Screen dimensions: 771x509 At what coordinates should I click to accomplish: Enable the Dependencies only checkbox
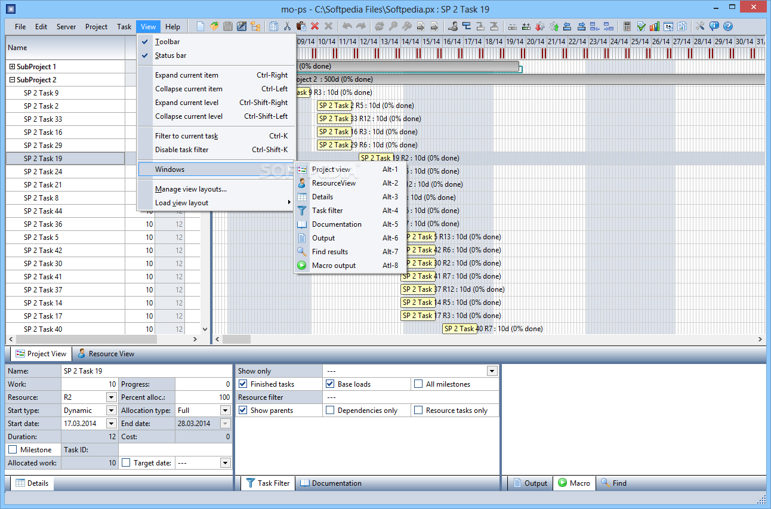point(330,411)
